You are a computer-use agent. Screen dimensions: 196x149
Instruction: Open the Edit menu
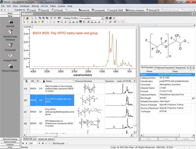tap(9, 6)
